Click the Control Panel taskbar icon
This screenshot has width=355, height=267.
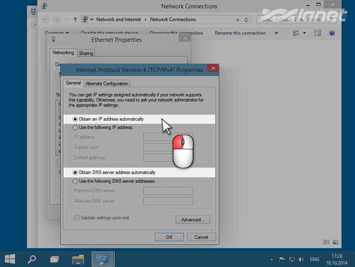(101, 259)
